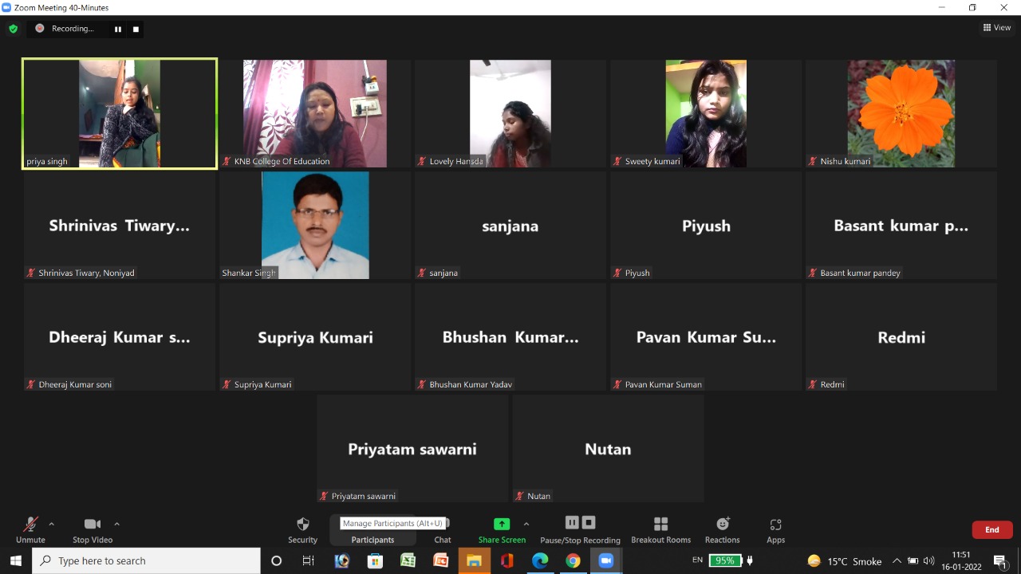Open Microsoft Store from taskbar
1021x574 pixels.
pos(375,560)
